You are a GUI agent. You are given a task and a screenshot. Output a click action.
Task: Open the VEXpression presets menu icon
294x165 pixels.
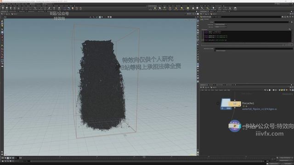(x=290, y=29)
